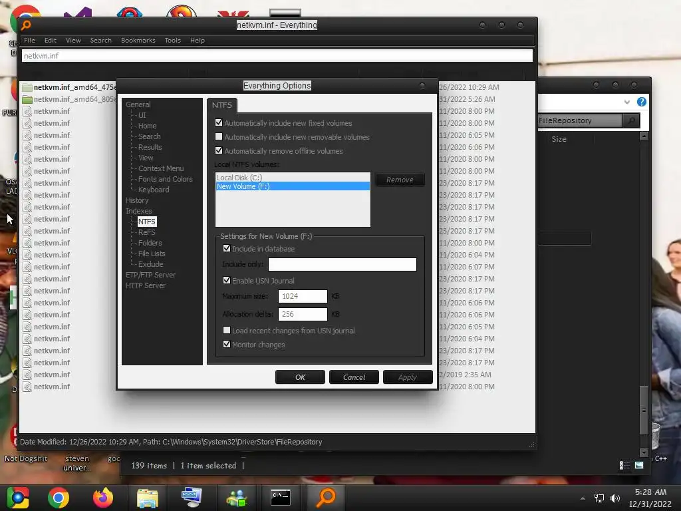Click the Everything search taskbar icon

[x=326, y=498]
